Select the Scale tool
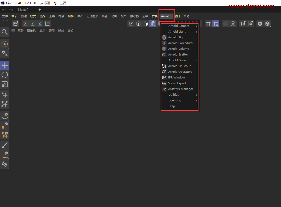 5,84
